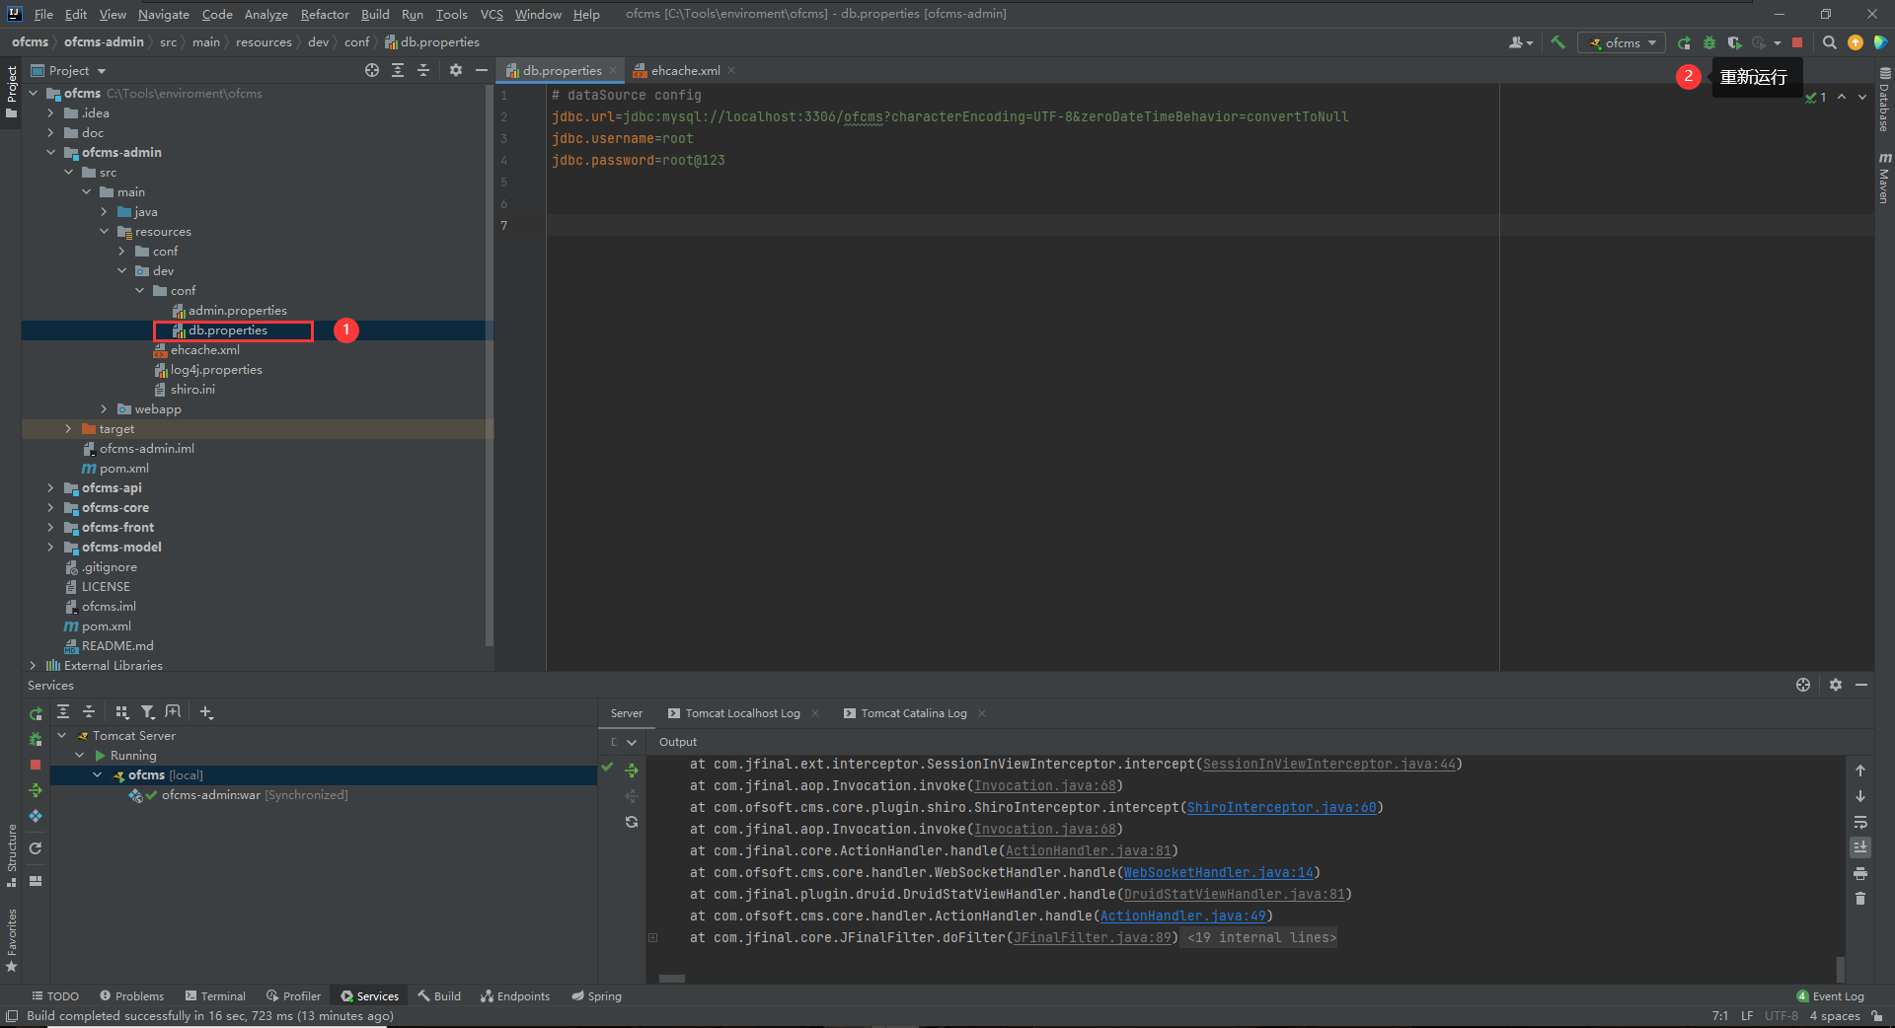This screenshot has width=1895, height=1028.
Task: Add service plus icon in Services toolbar
Action: tap(205, 711)
